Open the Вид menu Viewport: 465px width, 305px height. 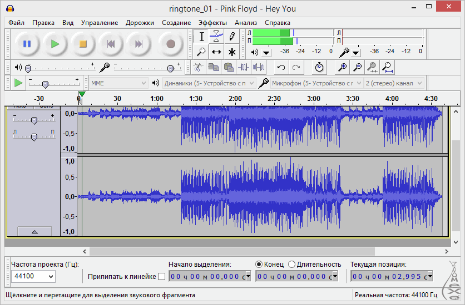point(68,23)
